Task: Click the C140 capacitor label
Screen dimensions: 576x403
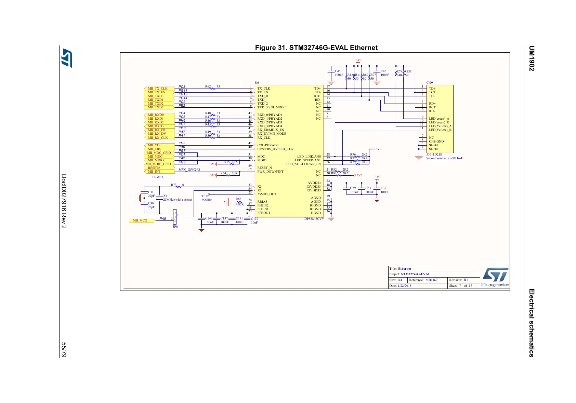Action: (209, 218)
